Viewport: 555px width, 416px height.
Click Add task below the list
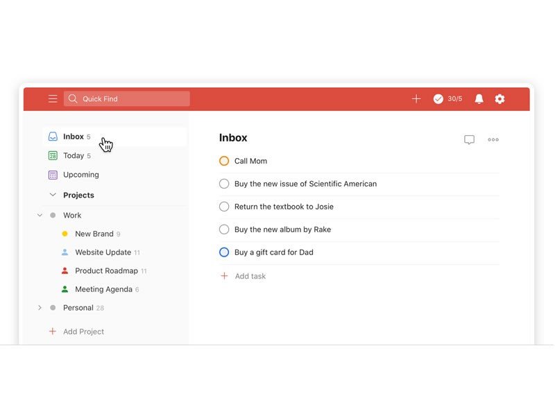pos(248,275)
